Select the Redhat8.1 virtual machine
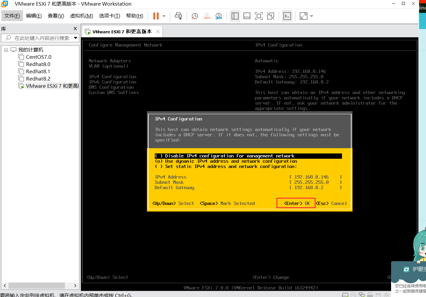The image size is (426, 297). click(38, 72)
